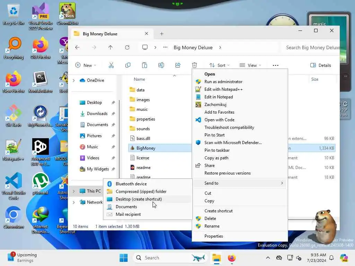Add a new Explorer tab with plus
The width and height of the screenshot is (355, 266).
point(162,34)
